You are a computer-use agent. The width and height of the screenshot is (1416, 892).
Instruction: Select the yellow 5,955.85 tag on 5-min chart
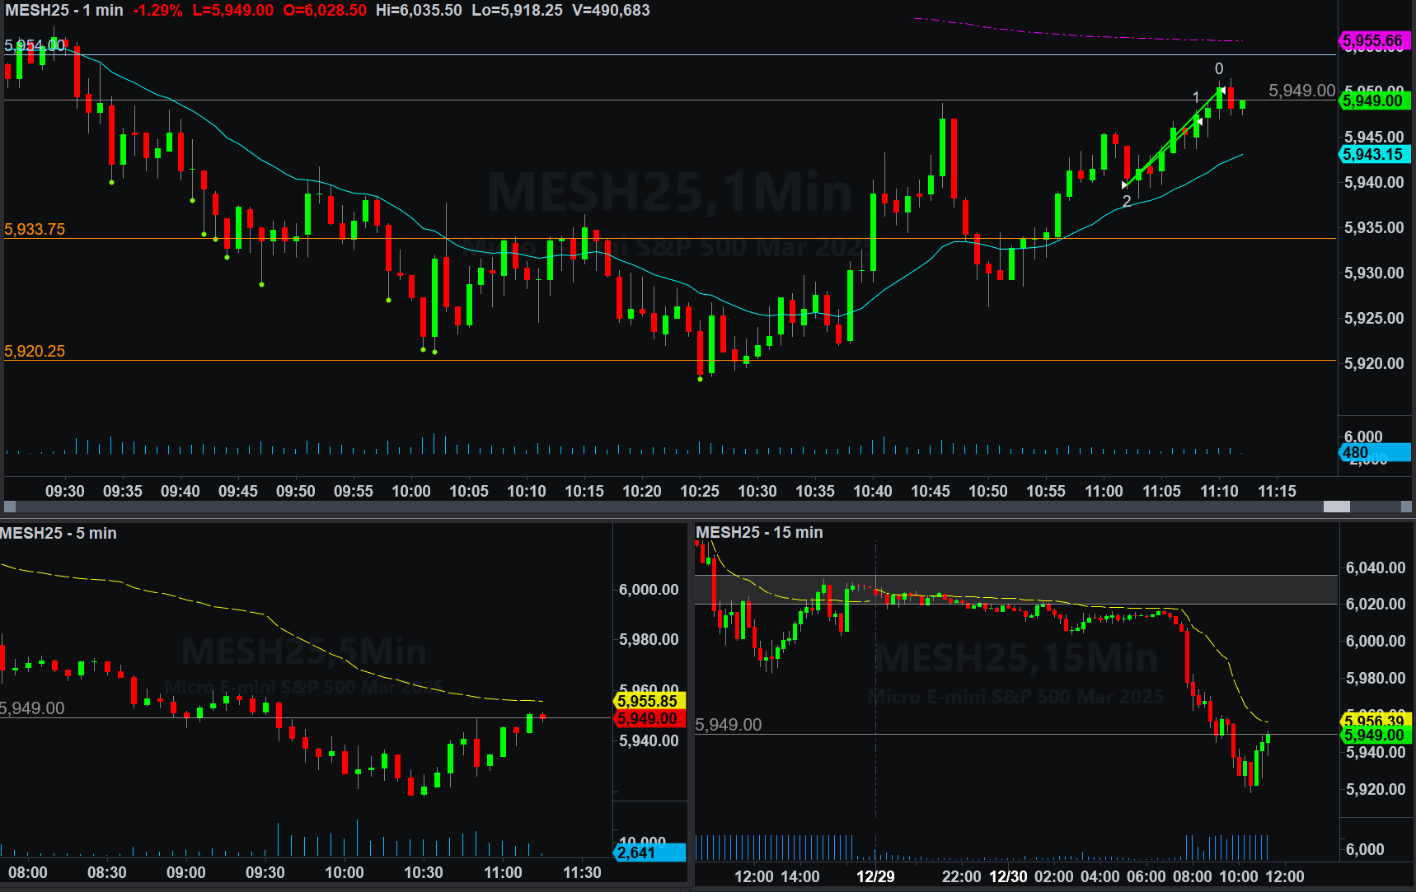tap(648, 701)
